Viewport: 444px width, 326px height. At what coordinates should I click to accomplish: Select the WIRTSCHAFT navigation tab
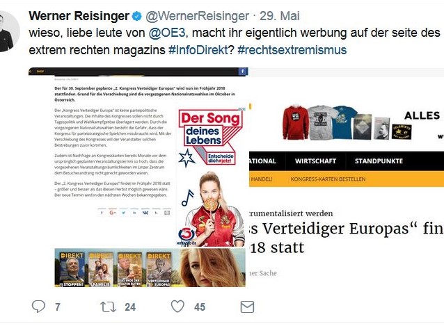click(x=315, y=161)
